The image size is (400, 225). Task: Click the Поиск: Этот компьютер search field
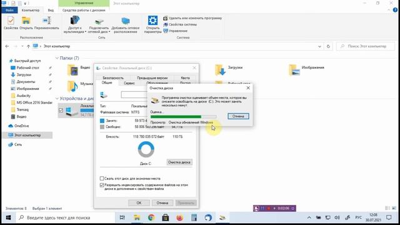[366, 46]
